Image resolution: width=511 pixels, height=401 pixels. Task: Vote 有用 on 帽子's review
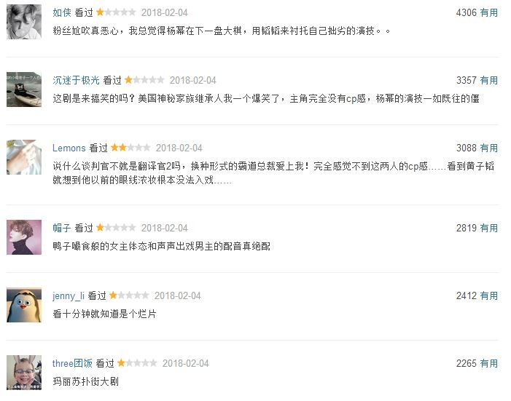click(488, 228)
